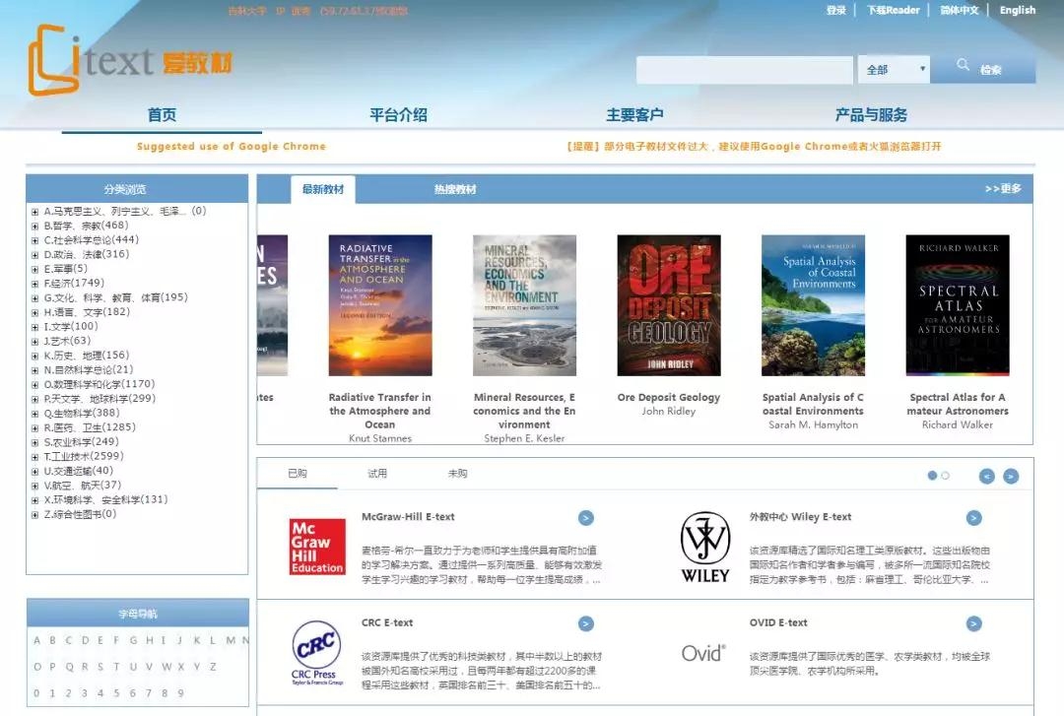Open the CRC Press logo
The height and width of the screenshot is (716, 1064).
click(x=315, y=650)
